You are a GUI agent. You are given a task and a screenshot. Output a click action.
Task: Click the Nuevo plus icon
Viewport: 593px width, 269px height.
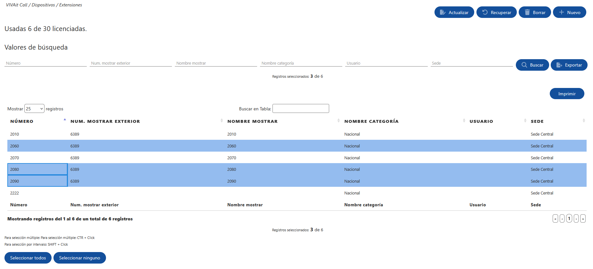point(561,12)
